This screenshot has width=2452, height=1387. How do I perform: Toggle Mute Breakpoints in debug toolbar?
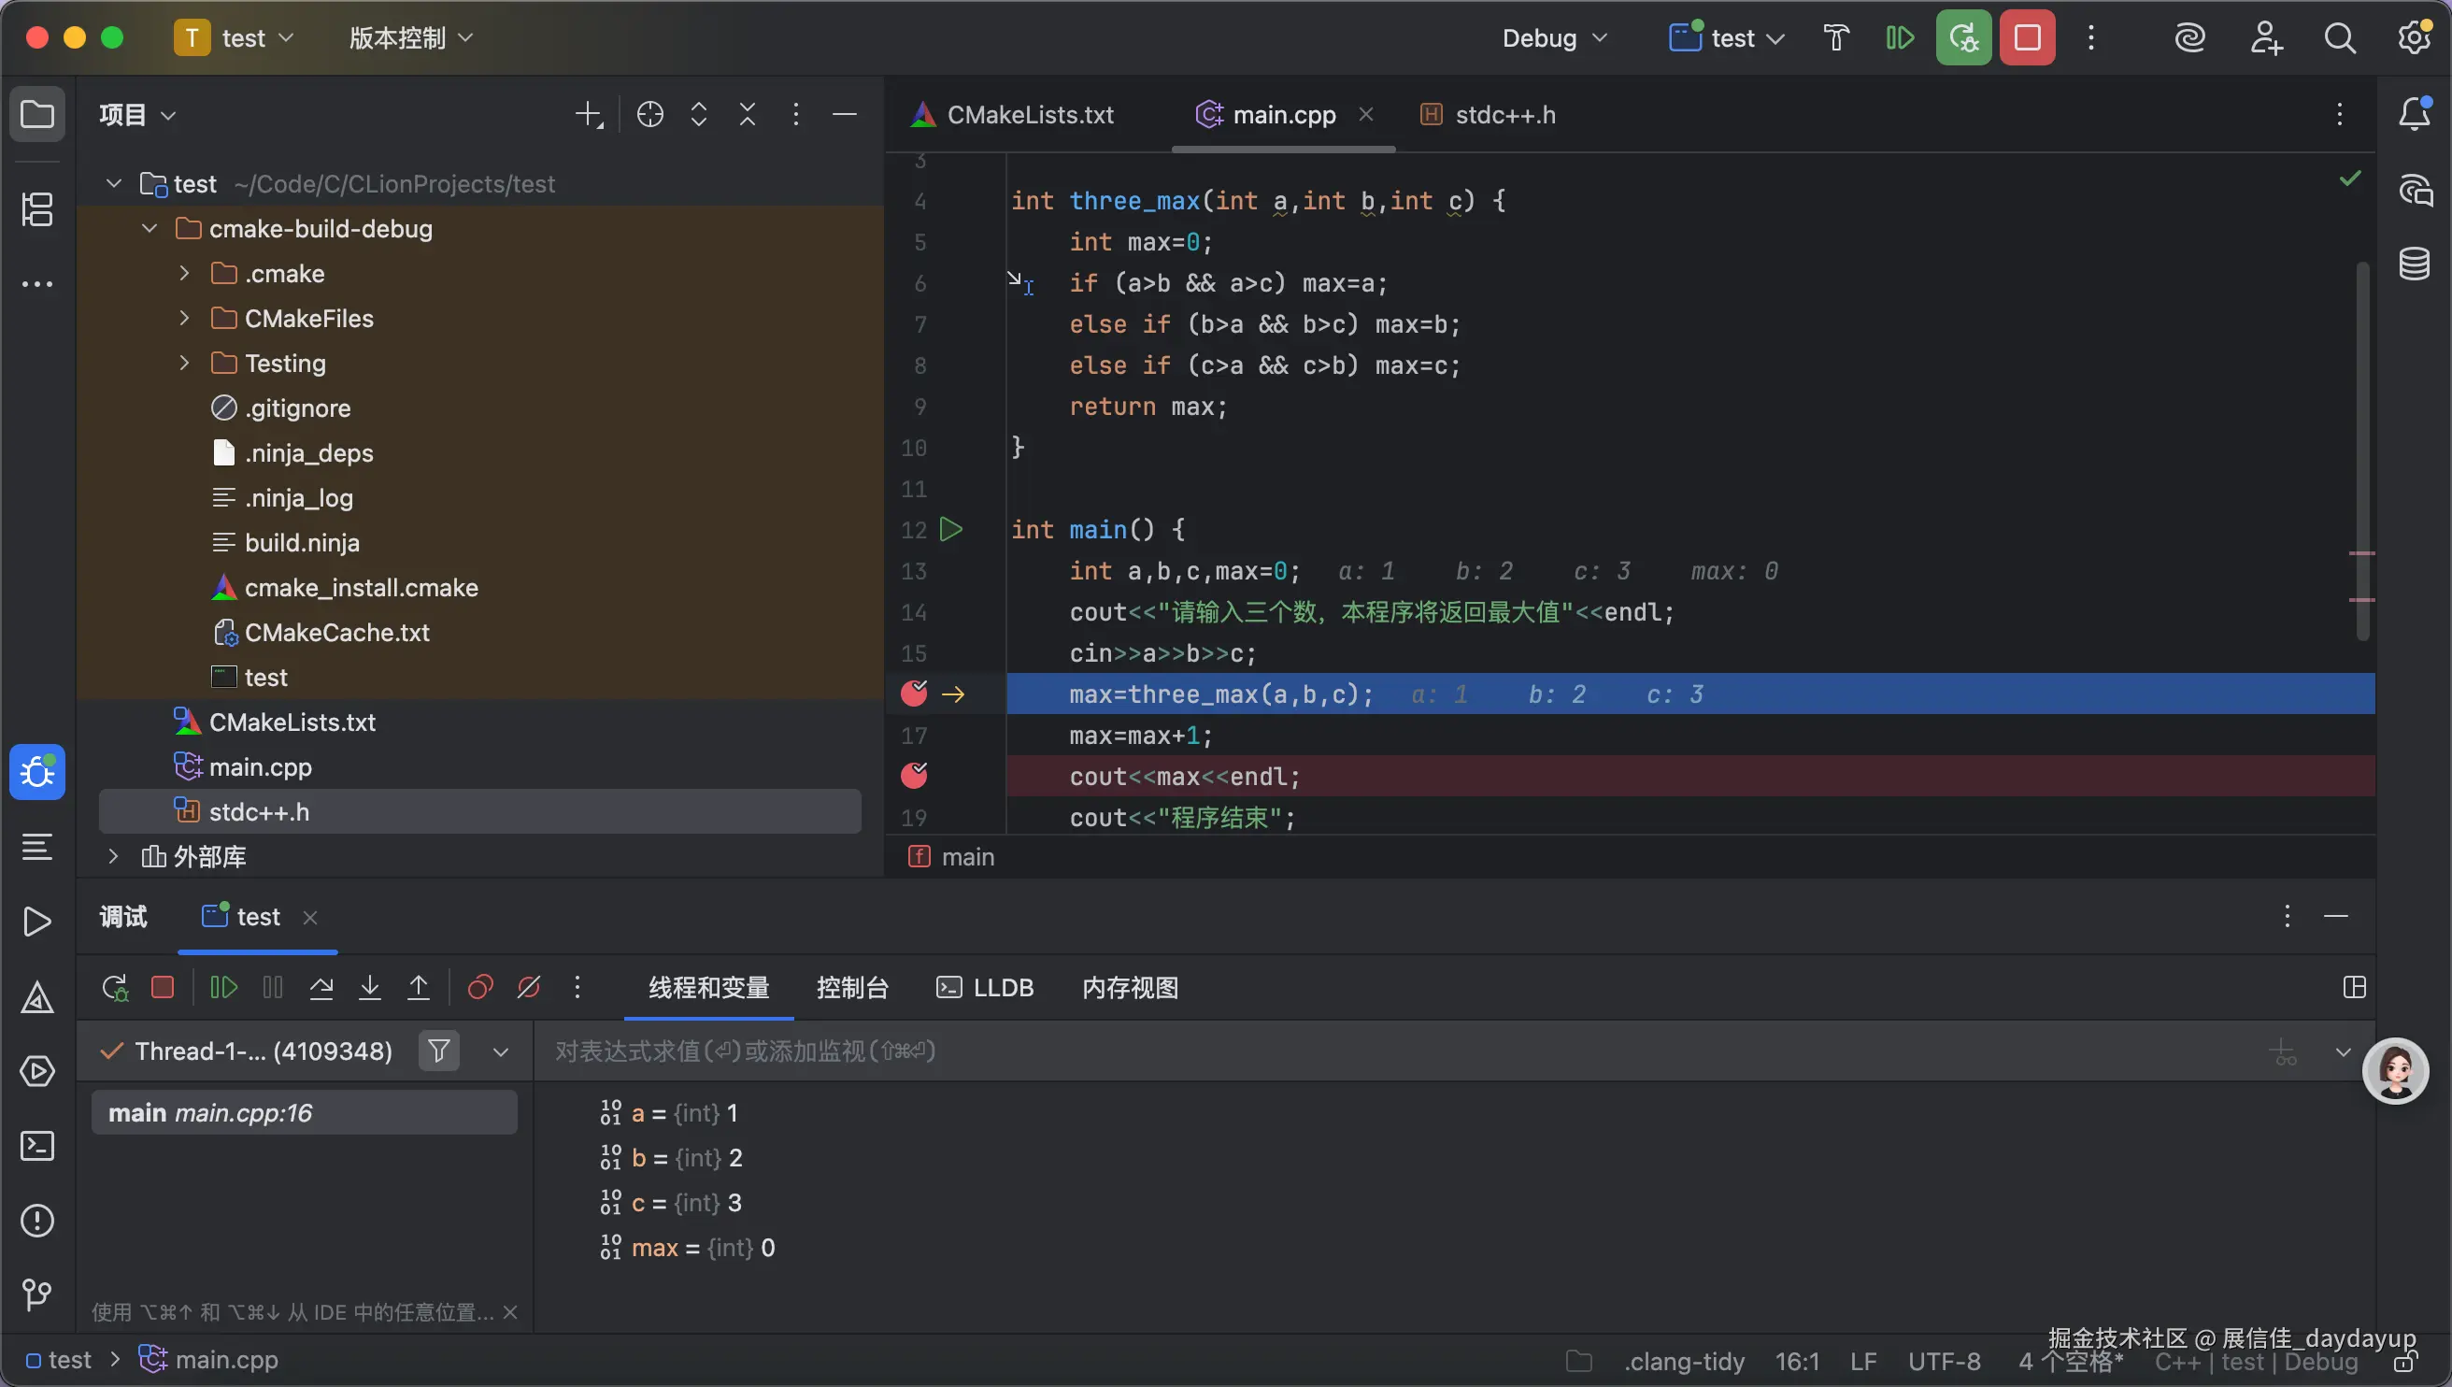529,988
